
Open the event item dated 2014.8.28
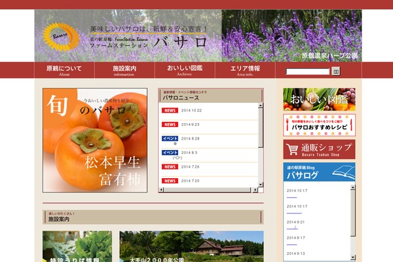tap(190, 138)
